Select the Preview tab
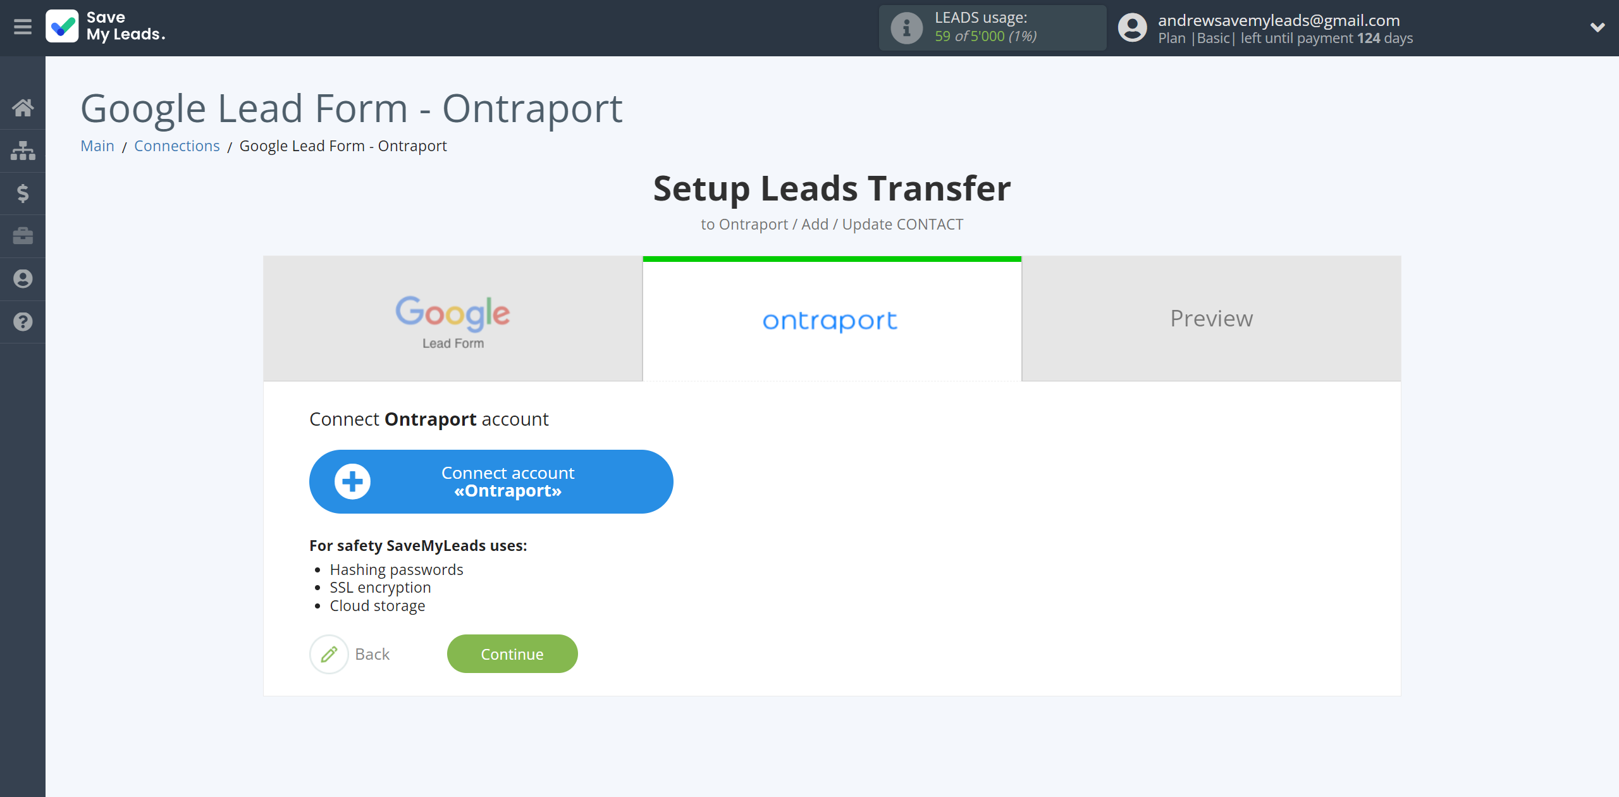The image size is (1619, 797). (x=1211, y=318)
